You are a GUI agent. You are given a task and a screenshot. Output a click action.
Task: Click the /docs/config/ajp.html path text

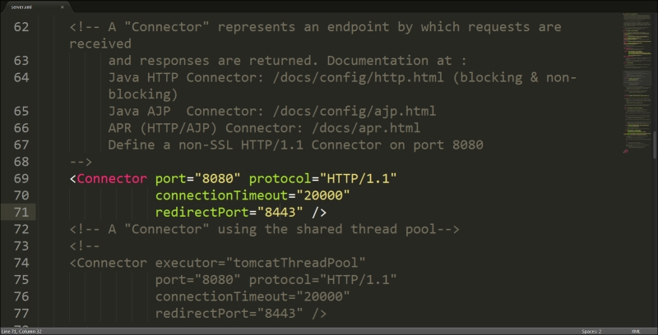pyautogui.click(x=354, y=112)
